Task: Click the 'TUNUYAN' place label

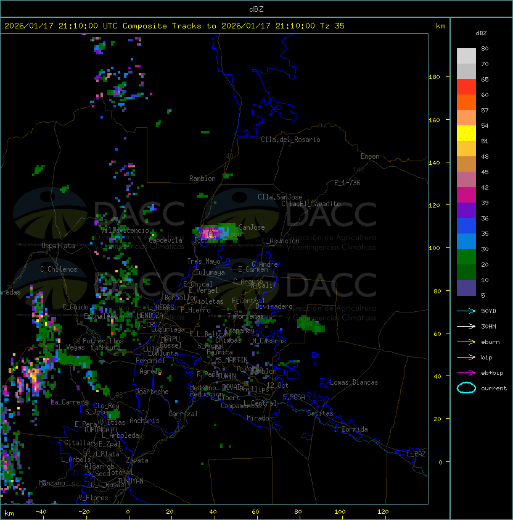Action: [x=131, y=481]
